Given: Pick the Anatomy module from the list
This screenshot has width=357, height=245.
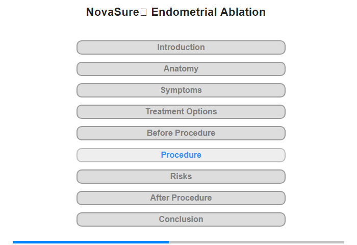Looking at the screenshot, I should (181, 69).
